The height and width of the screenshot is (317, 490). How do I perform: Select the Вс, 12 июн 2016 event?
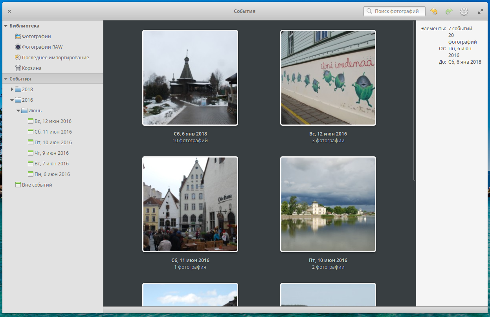(53, 121)
